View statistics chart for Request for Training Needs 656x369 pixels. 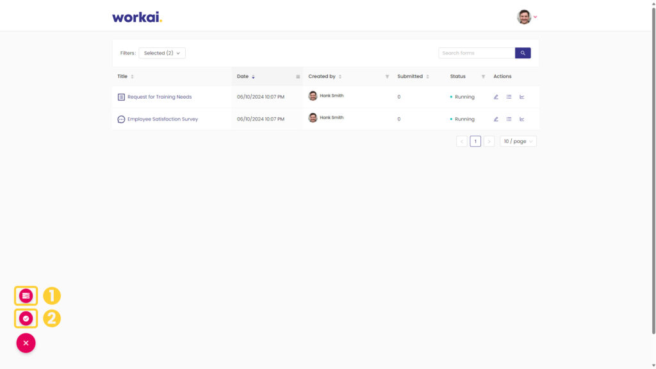521,97
